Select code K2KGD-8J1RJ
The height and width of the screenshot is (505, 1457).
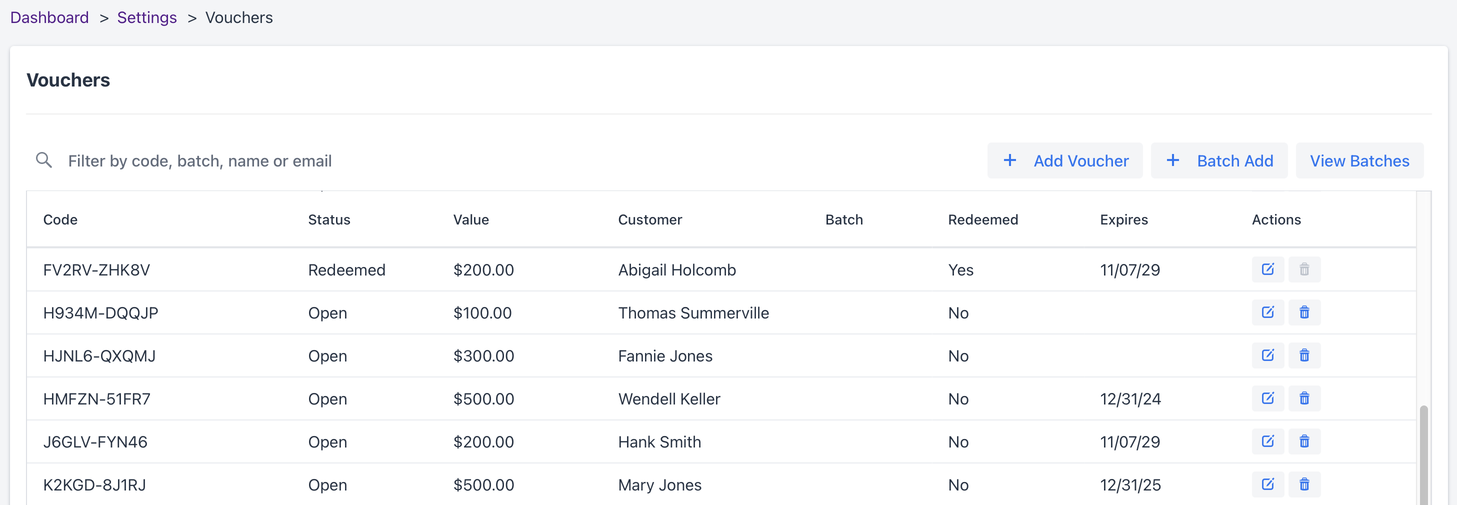coord(94,484)
